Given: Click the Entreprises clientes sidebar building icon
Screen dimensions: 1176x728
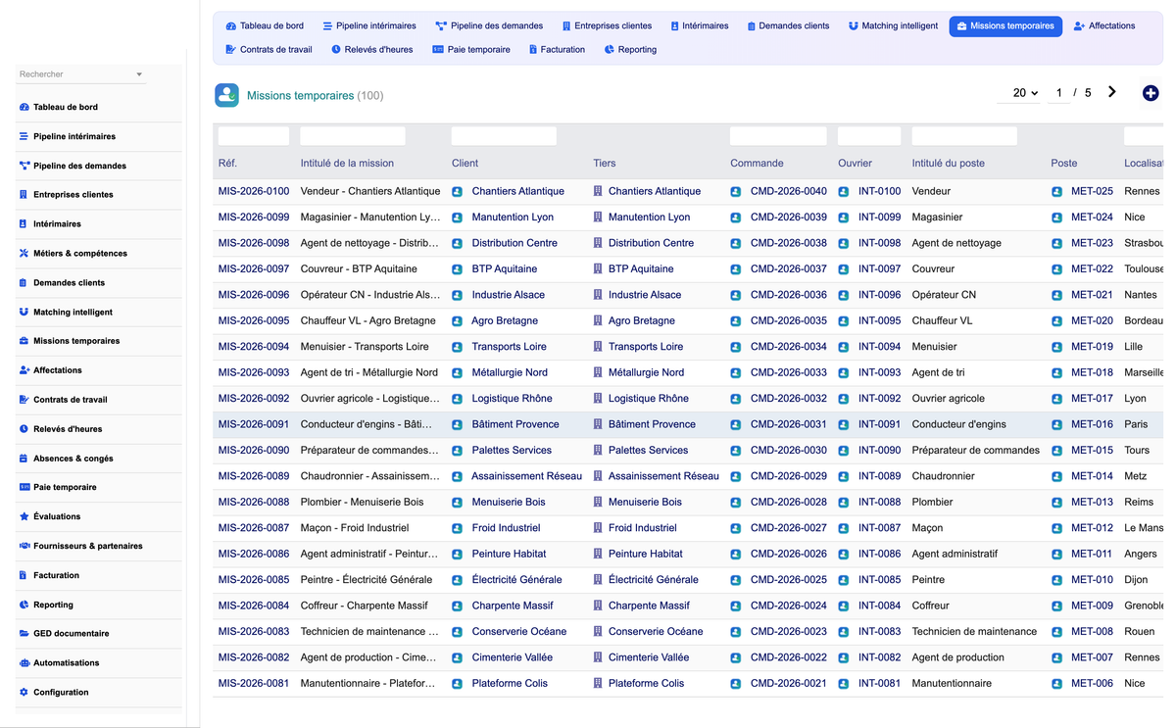Looking at the screenshot, I should click(24, 194).
